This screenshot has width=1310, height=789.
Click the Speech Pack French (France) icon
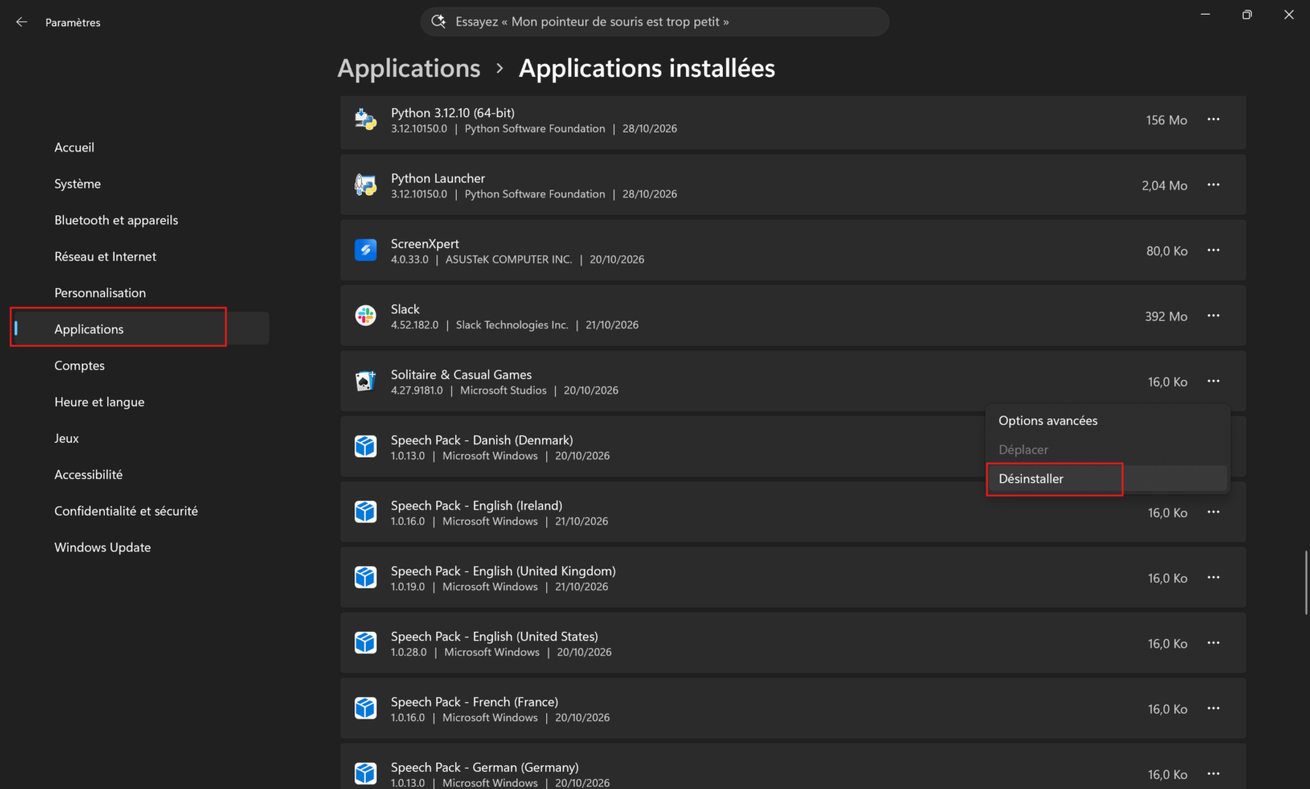point(365,709)
